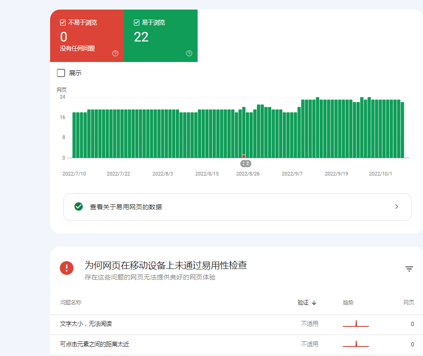This screenshot has width=423, height=356.
Task: Click the gray 2 marker below the chart
Action: [x=245, y=163]
